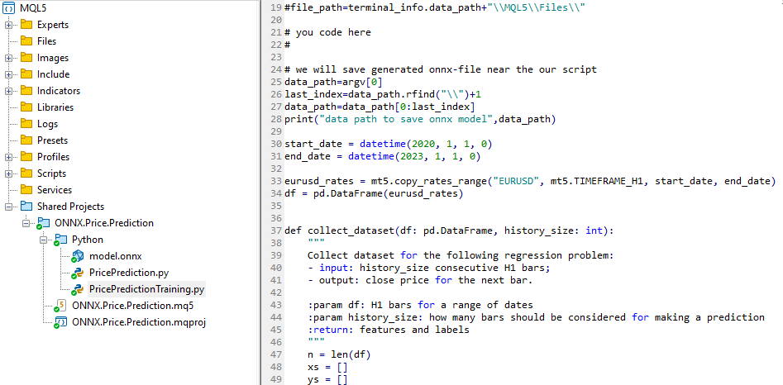Viewport: 783px width, 385px height.
Task: Select the Logs folder
Action: [x=47, y=124]
